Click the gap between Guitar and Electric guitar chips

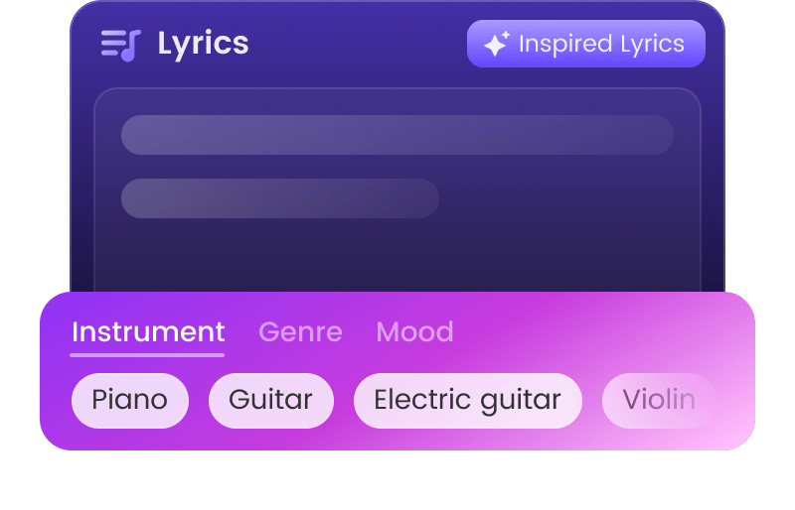[x=344, y=400]
